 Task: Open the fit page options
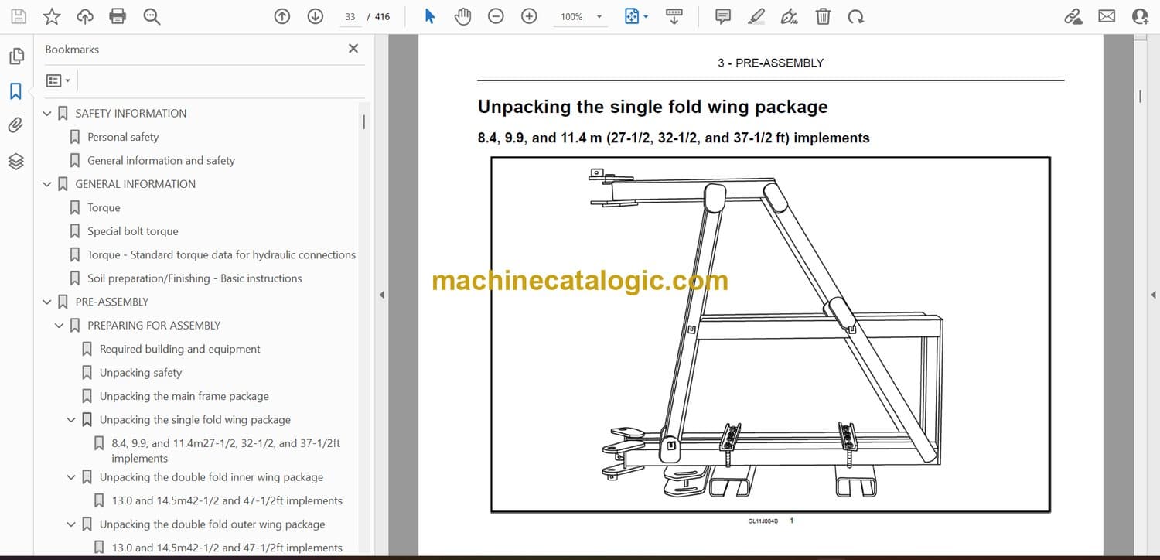pos(636,16)
